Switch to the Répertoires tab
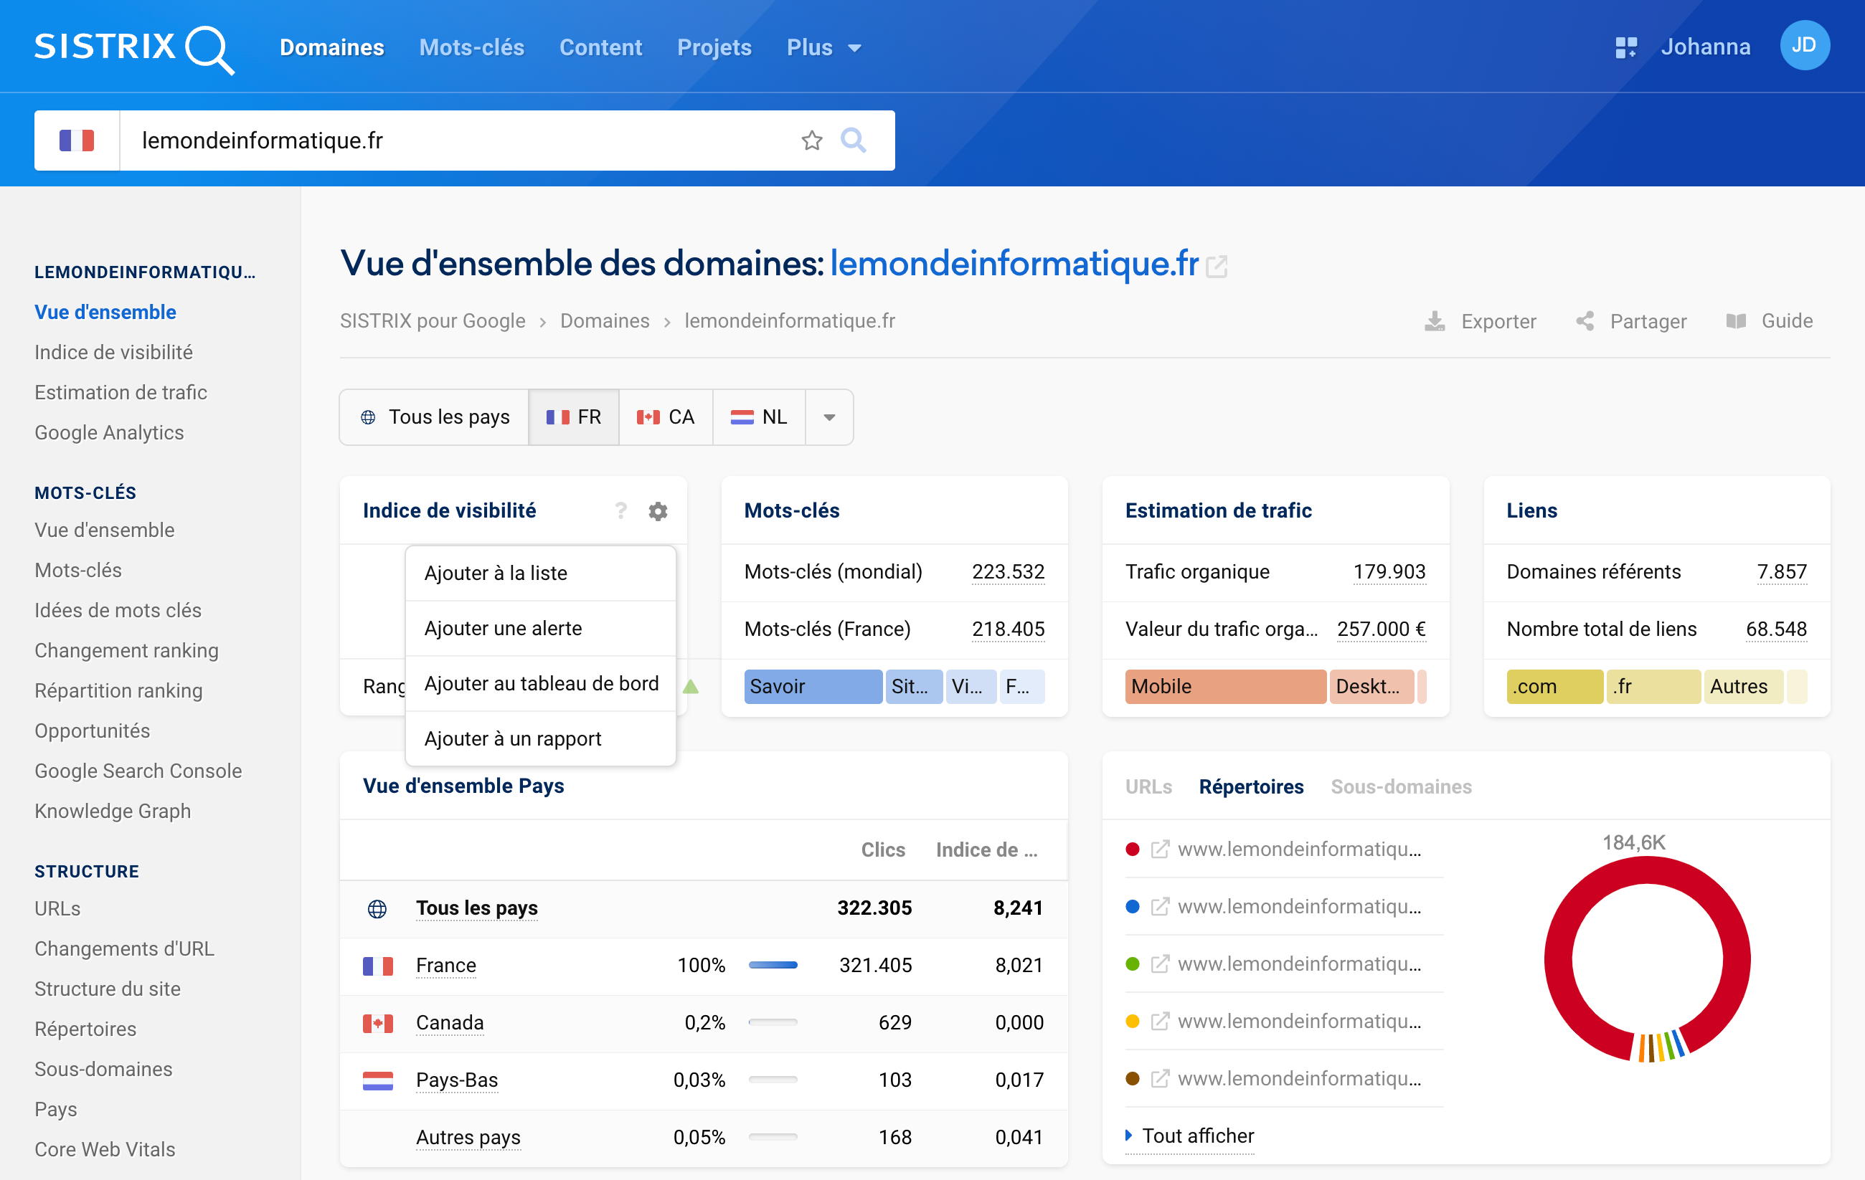 (1251, 786)
